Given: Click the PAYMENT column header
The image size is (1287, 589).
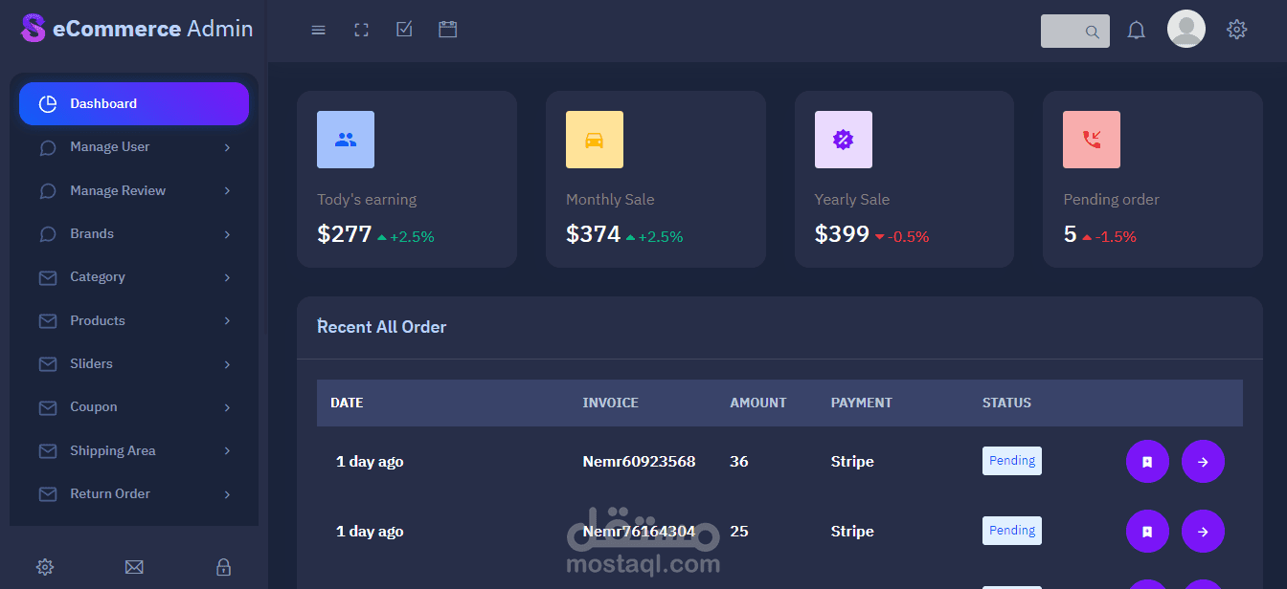Looking at the screenshot, I should [x=861, y=403].
